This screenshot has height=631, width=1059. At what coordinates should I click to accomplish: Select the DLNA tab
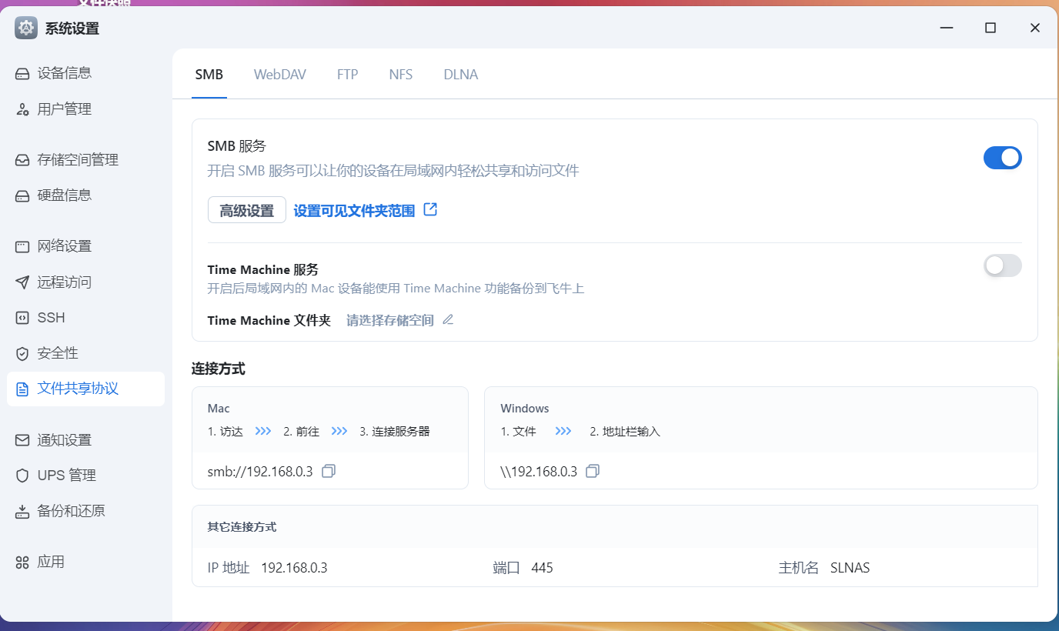pos(460,75)
